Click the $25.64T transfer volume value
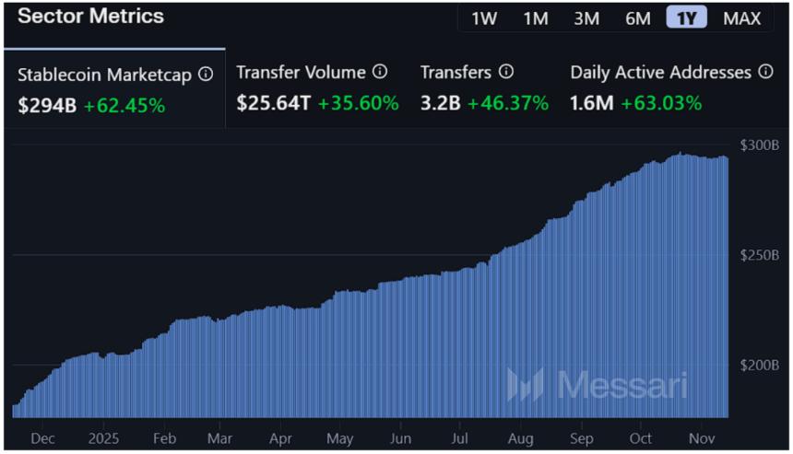Viewport: 793px width, 454px height. (x=273, y=103)
